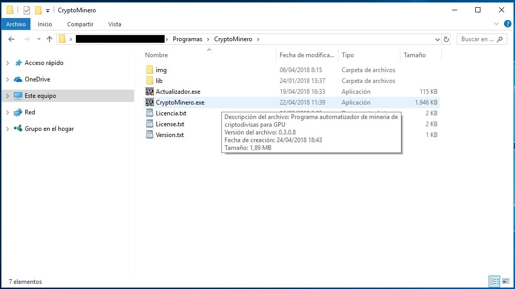
Task: Expand the OneDrive tree node
Action: pos(8,79)
